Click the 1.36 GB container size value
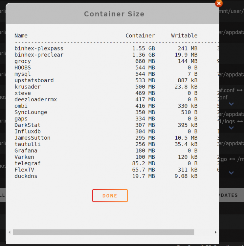The image size is (244, 246). pyautogui.click(x=144, y=55)
